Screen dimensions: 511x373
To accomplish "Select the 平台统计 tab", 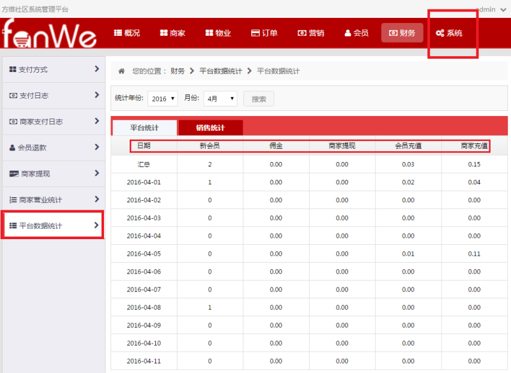I will (x=144, y=128).
